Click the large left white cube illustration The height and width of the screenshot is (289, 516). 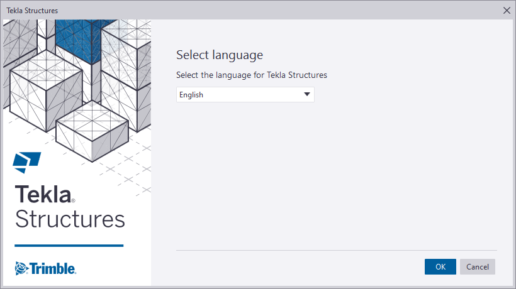point(46,90)
